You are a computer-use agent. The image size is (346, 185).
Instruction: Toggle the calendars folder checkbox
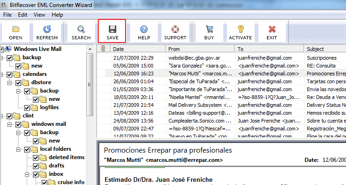click(x=10, y=74)
